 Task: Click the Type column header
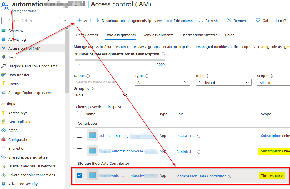tap(163, 114)
